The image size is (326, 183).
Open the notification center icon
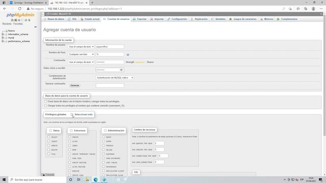click(321, 179)
